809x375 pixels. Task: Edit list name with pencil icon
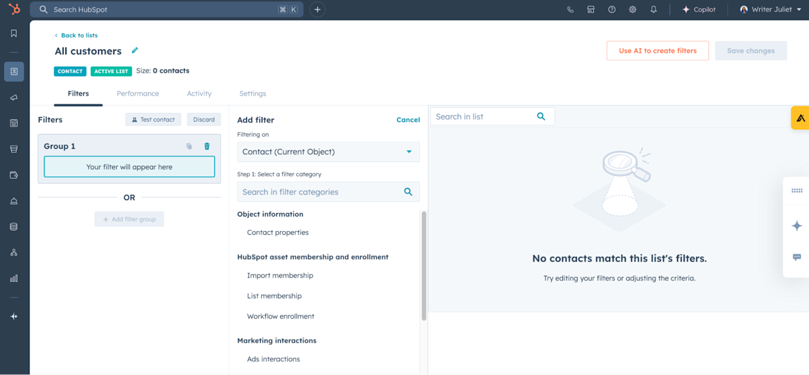[135, 51]
